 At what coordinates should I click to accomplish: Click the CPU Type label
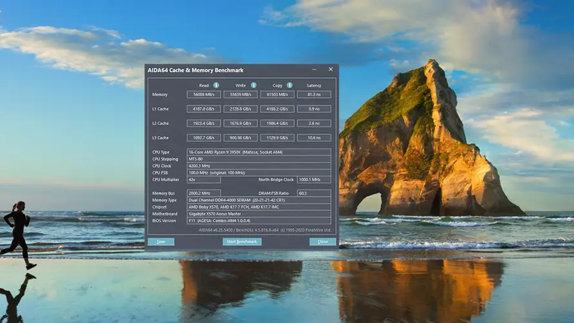(161, 152)
